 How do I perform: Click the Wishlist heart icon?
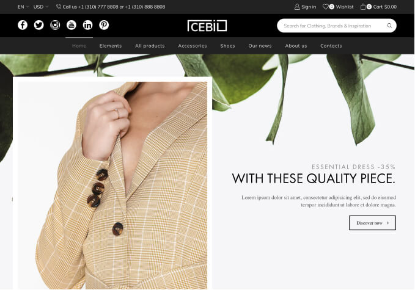click(326, 7)
